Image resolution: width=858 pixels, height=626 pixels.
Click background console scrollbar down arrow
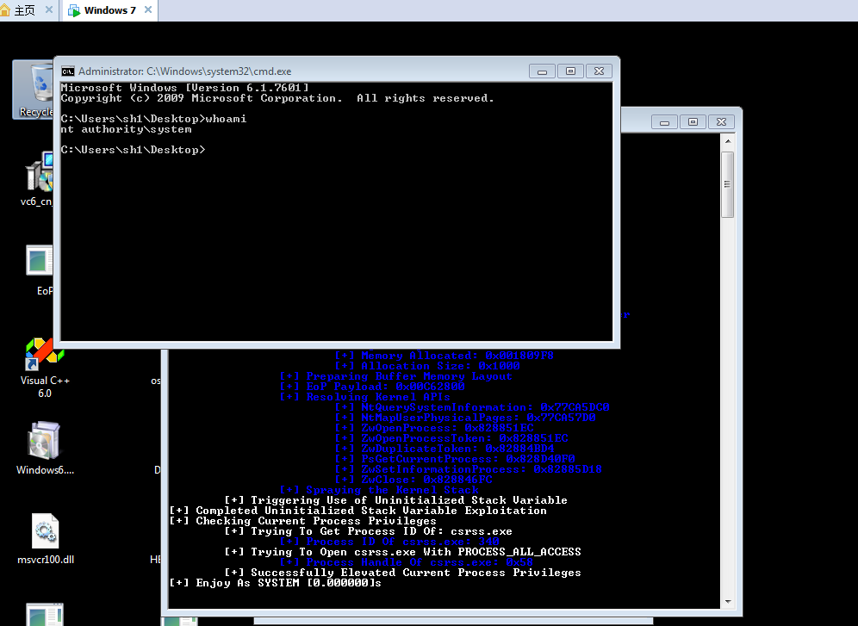(x=728, y=601)
